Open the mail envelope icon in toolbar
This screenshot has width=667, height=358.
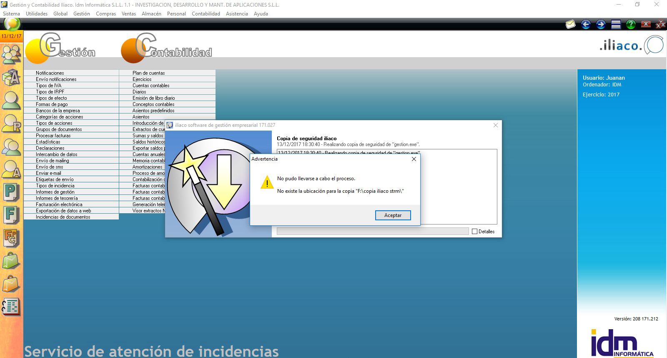pos(570,24)
